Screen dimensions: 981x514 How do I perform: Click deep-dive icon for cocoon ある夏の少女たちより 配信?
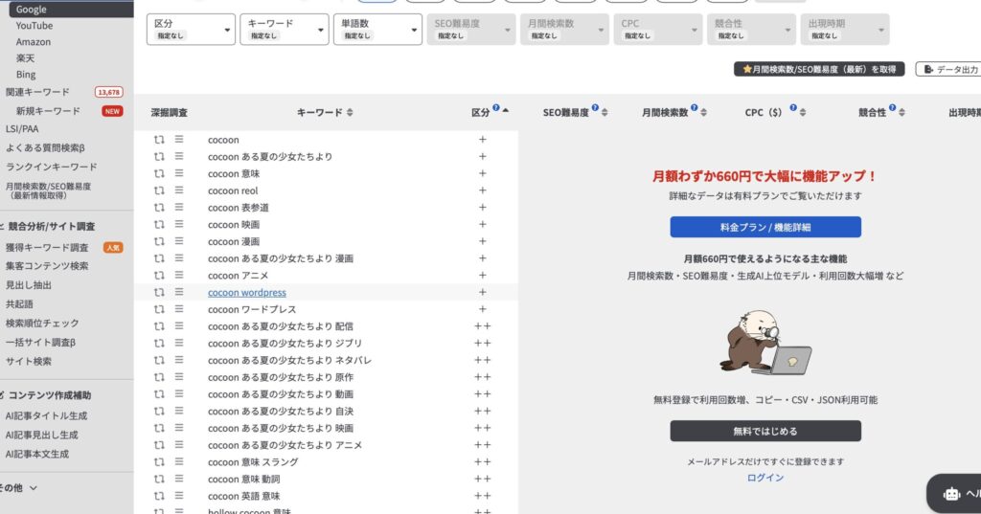(159, 326)
